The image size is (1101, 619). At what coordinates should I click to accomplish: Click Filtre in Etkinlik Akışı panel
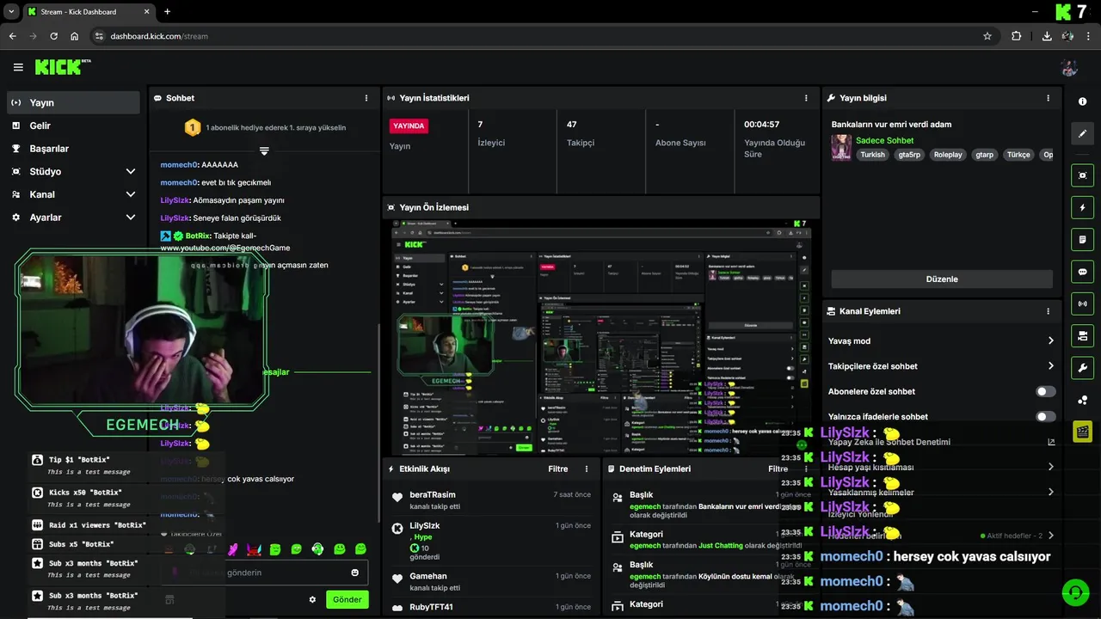point(557,469)
